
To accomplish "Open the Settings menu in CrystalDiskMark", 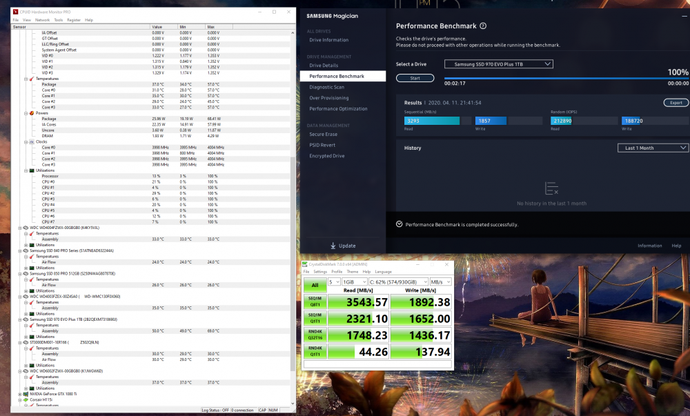I will [x=320, y=272].
